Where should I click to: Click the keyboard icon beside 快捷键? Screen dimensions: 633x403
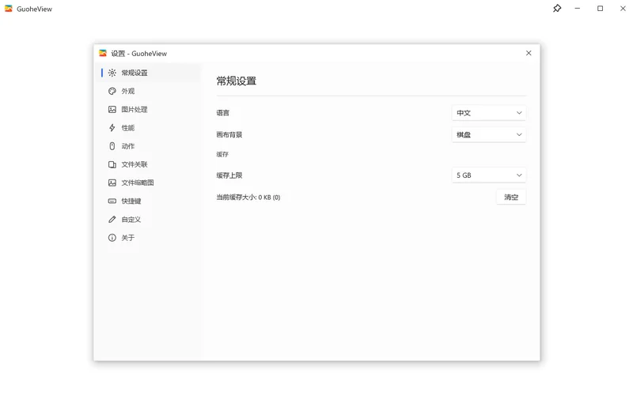click(x=112, y=201)
